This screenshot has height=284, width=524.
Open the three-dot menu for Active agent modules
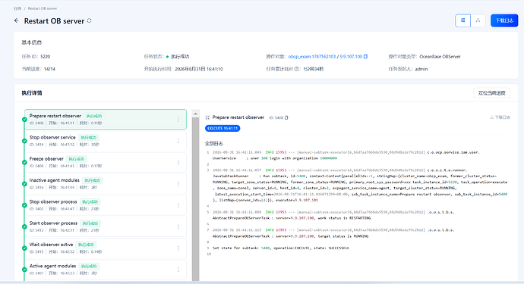point(178,270)
